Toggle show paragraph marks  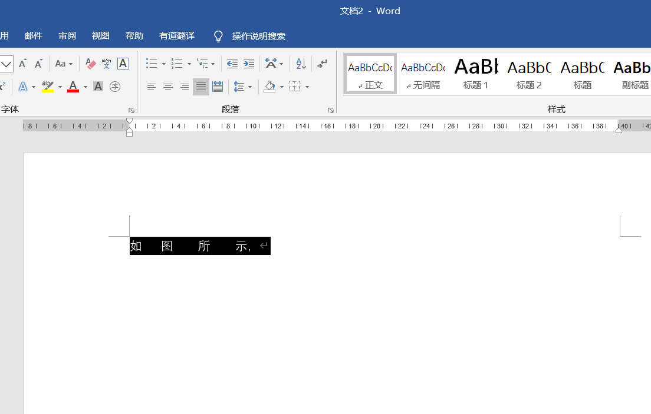pos(322,64)
